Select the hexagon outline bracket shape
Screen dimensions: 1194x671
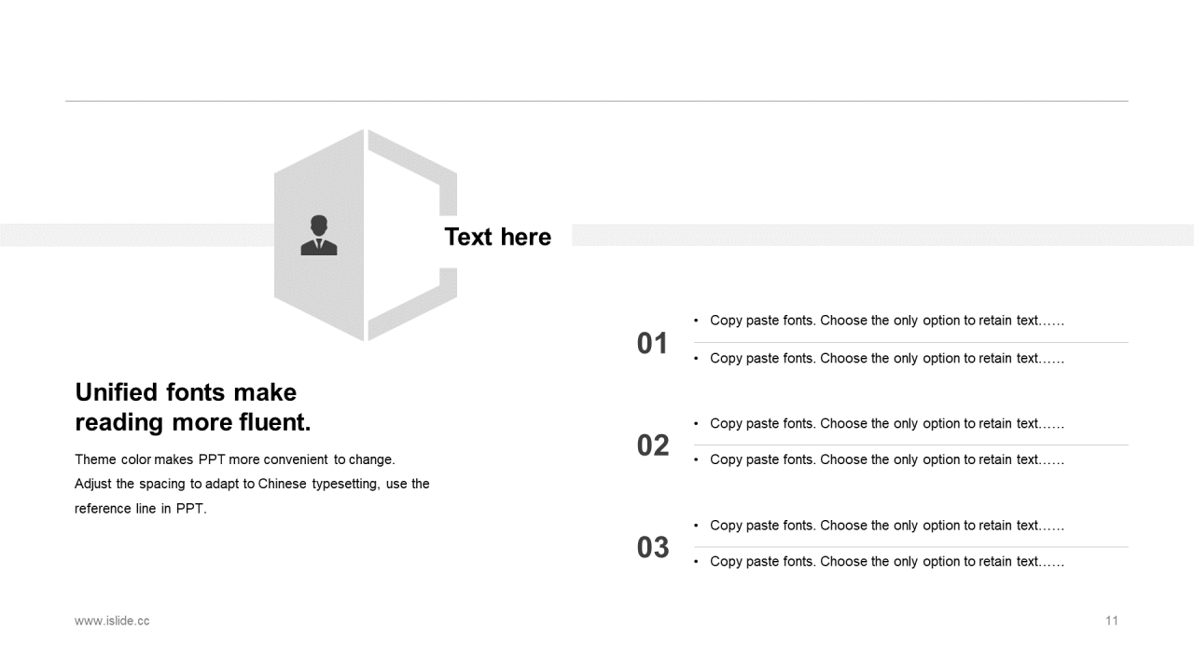(448, 185)
